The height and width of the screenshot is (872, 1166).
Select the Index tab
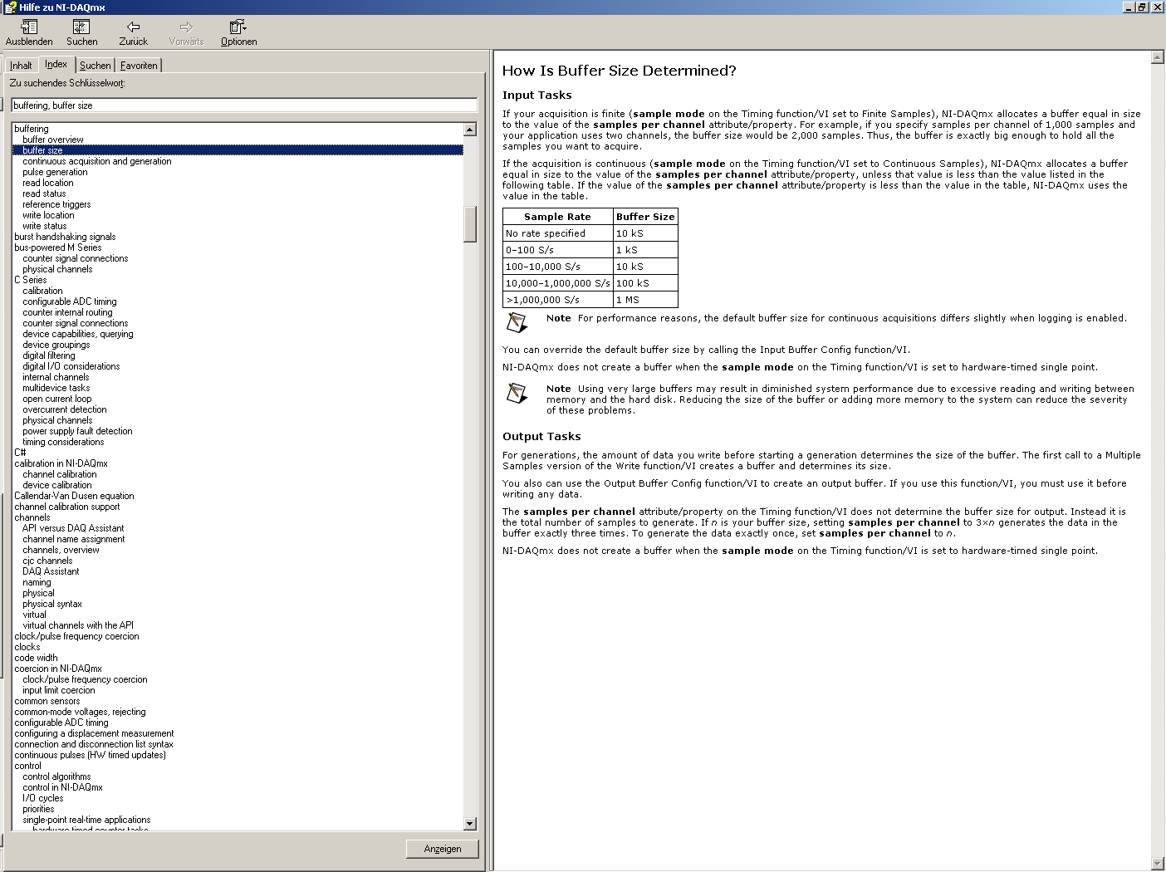(56, 64)
